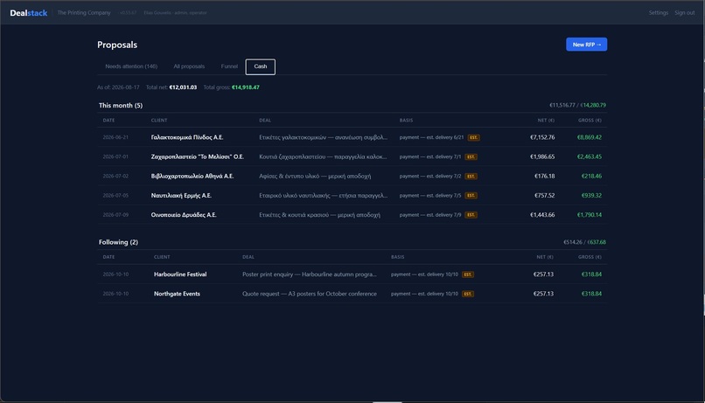705x403 pixels.
Task: Open deal Ετικέτες & κουτιά κρασιού
Action: tap(319, 215)
